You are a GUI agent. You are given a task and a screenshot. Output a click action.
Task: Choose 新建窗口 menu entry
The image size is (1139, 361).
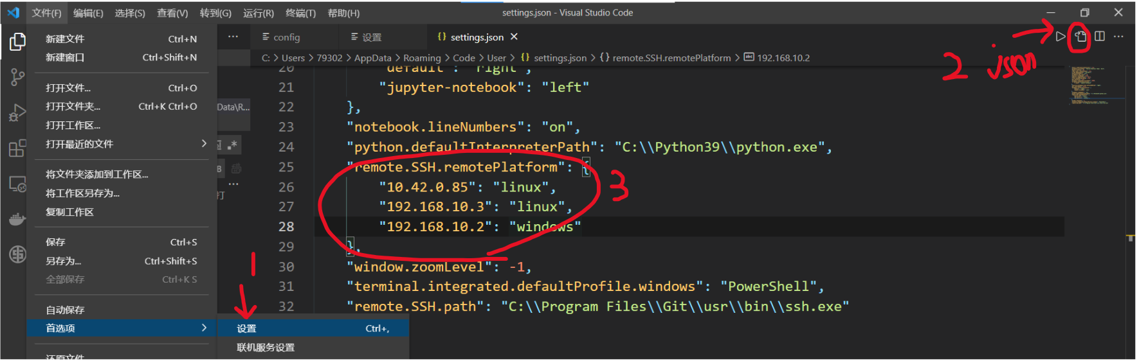(x=121, y=57)
